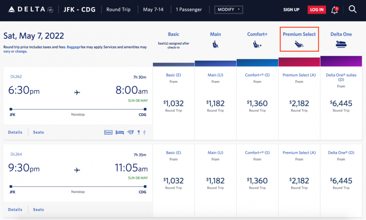Select the Basic cabin column header
366x220 pixels.
point(173,35)
